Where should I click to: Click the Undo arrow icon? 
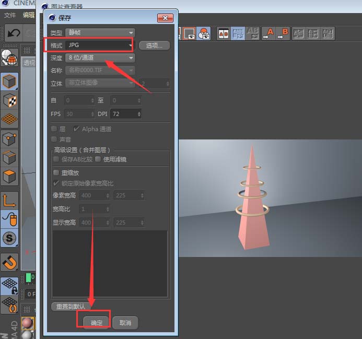(14, 33)
